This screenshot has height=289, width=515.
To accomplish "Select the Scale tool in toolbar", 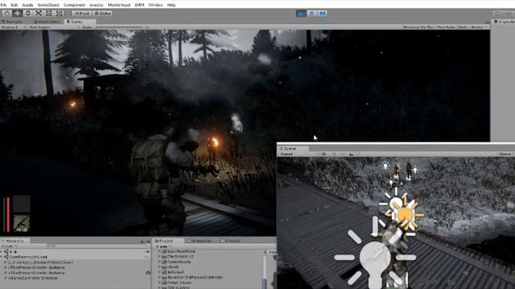I will click(39, 13).
